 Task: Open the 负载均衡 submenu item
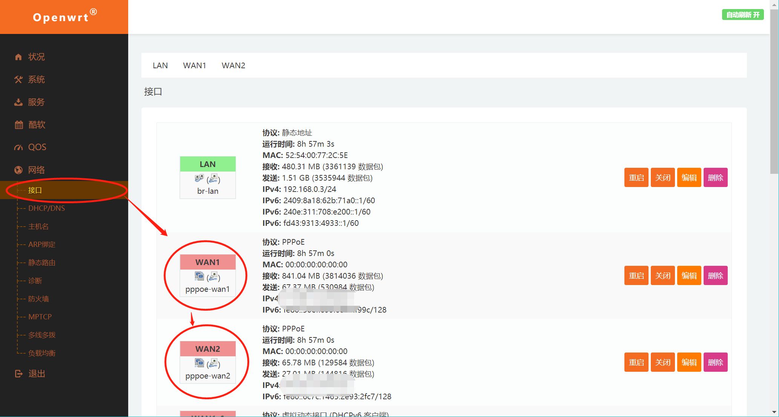click(42, 353)
